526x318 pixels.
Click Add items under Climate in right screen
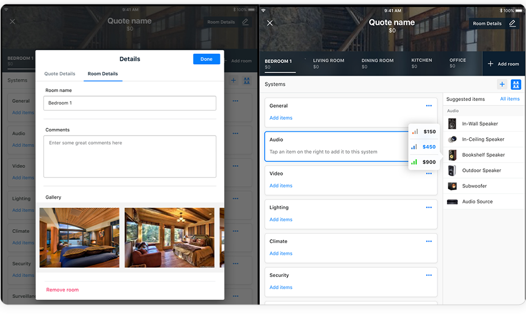tap(281, 253)
